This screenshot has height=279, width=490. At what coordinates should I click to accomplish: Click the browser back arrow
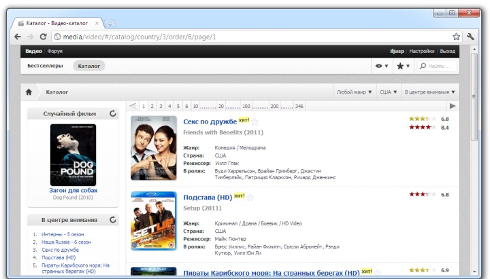pos(18,37)
